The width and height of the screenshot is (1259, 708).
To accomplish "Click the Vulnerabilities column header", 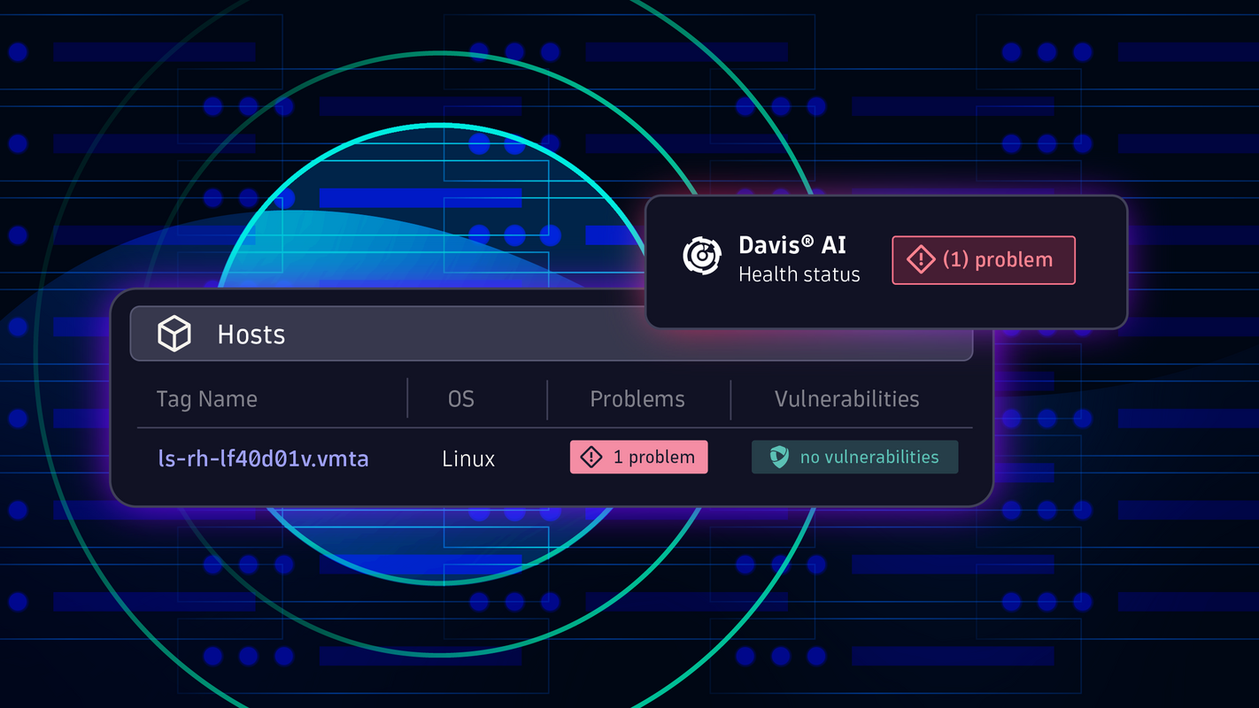I will [846, 399].
